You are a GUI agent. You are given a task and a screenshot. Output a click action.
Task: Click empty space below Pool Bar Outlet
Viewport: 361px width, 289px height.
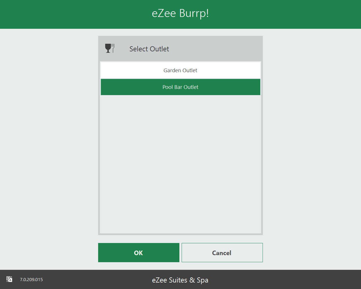[180, 141]
